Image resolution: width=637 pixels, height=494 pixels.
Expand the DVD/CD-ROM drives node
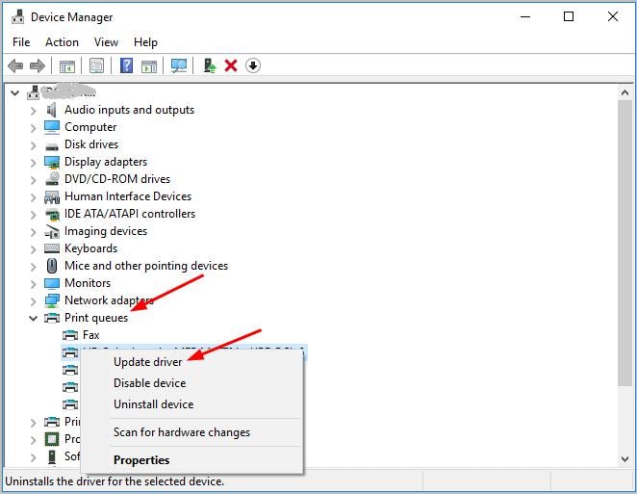[x=34, y=180]
